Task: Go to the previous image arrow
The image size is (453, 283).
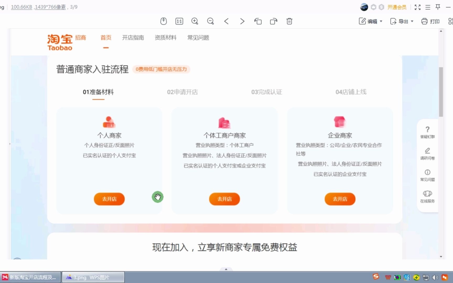Action: pyautogui.click(x=226, y=21)
